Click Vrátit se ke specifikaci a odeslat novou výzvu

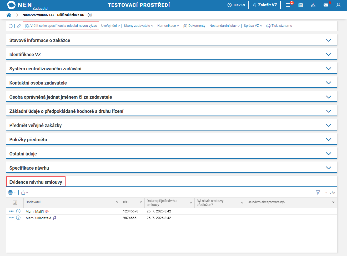pyautogui.click(x=61, y=26)
